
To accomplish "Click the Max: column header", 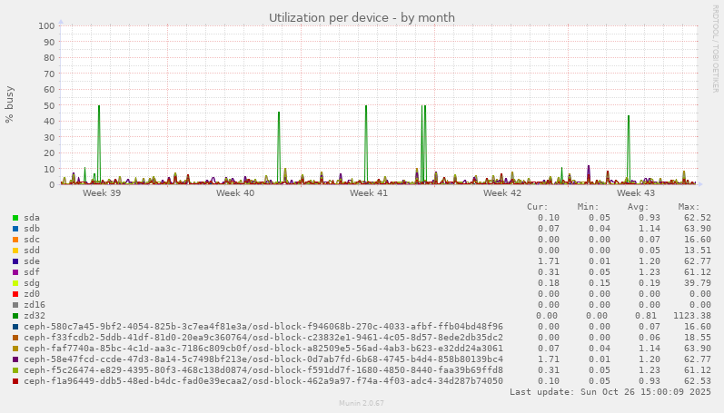I will click(689, 207).
